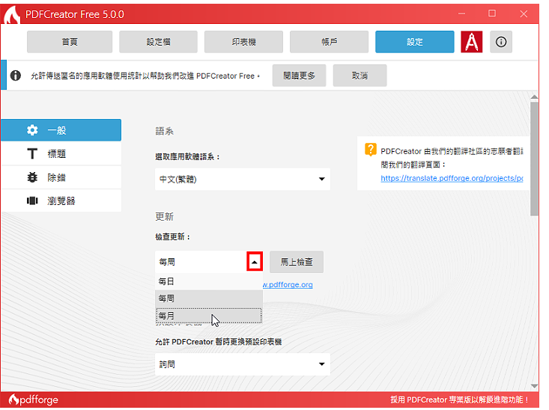Click the viewer icon beside 瀏覽器
Viewport: 549px width, 410px height.
click(x=32, y=201)
